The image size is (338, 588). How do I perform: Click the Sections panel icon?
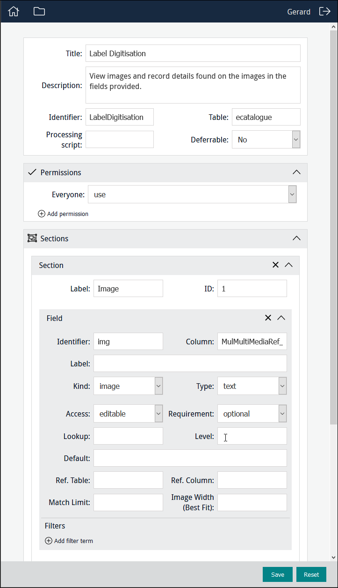(x=32, y=238)
